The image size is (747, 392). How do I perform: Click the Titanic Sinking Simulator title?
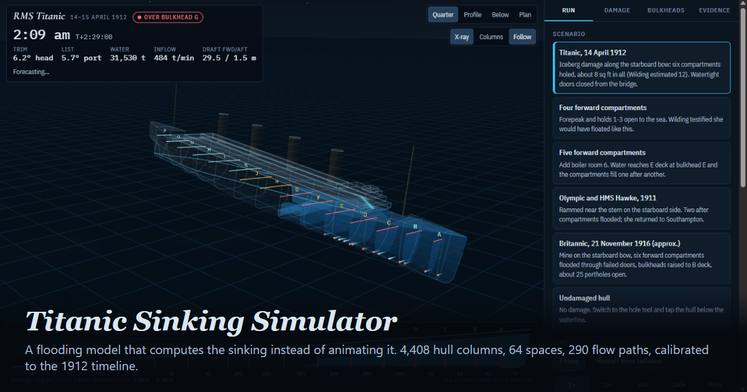click(x=211, y=322)
